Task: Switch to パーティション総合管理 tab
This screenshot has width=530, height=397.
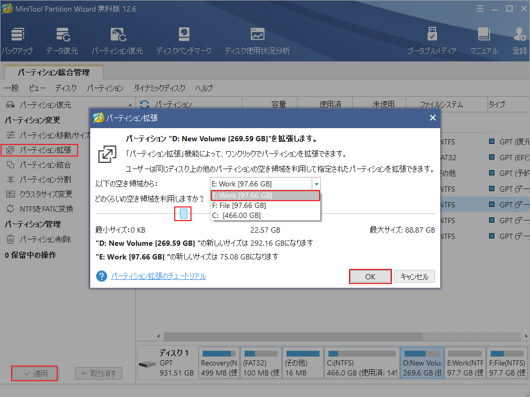Action: (54, 72)
